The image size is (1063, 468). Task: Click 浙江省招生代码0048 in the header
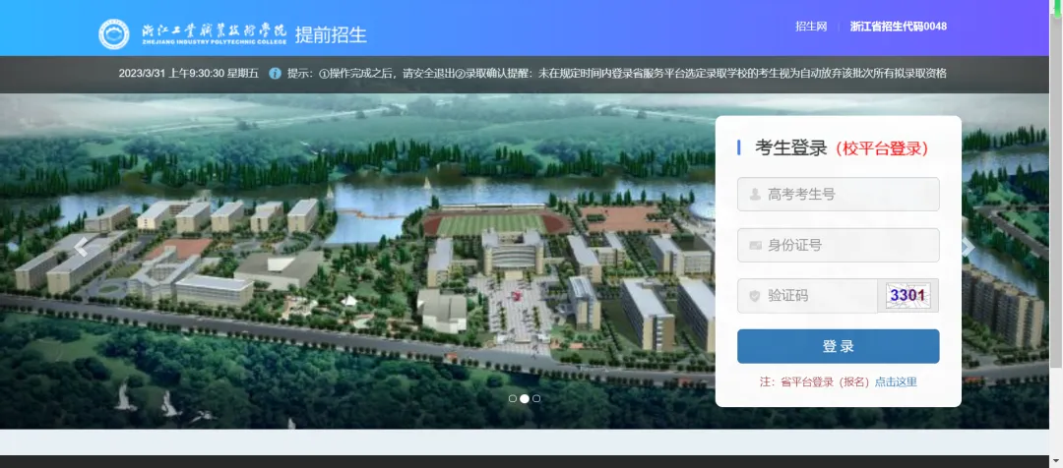point(898,27)
